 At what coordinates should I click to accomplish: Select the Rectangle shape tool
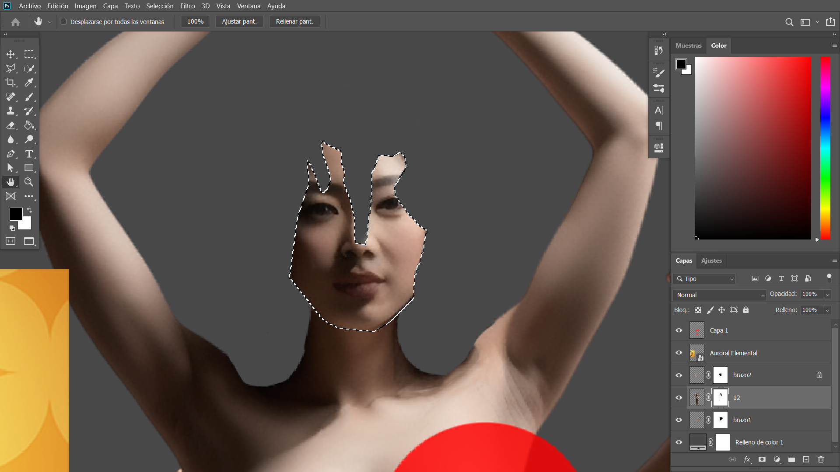(29, 168)
